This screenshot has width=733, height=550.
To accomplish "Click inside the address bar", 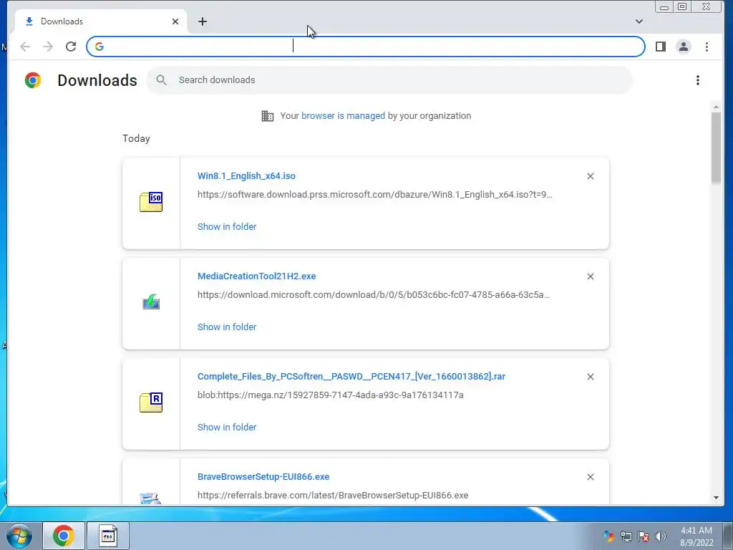I will (x=366, y=47).
